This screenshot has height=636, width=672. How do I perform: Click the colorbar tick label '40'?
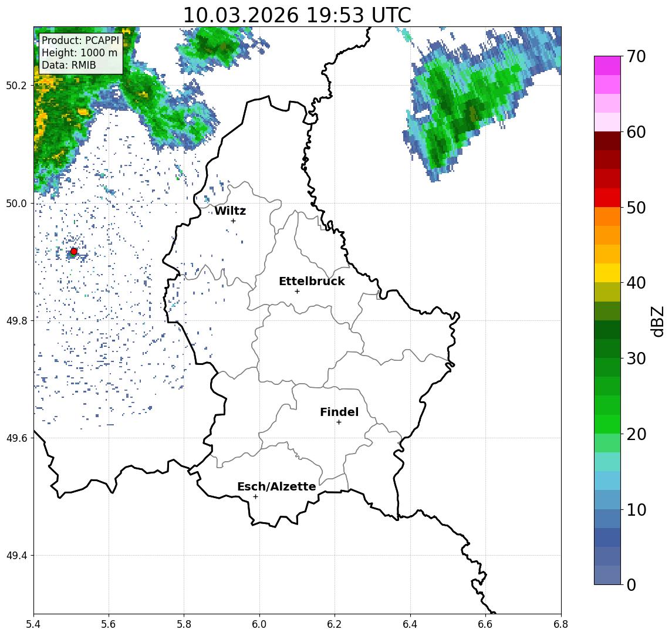[636, 283]
